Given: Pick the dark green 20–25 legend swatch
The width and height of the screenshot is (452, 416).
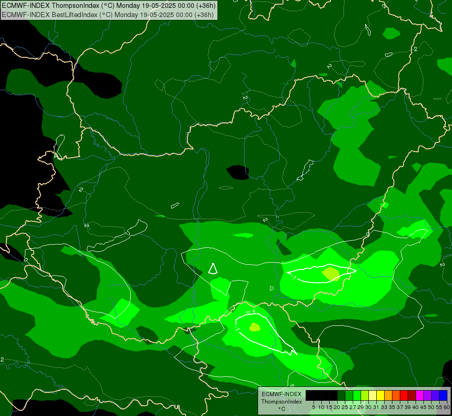Looking at the screenshot, I should tap(341, 395).
